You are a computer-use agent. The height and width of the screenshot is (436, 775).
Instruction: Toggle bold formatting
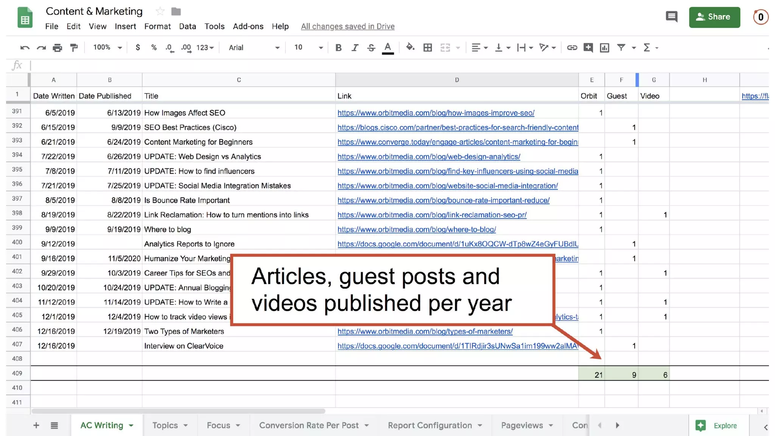[338, 48]
